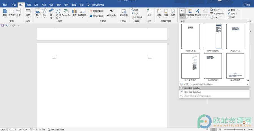
Task: Open the Undo history dropdown arrow
Action: (x=10, y=26)
